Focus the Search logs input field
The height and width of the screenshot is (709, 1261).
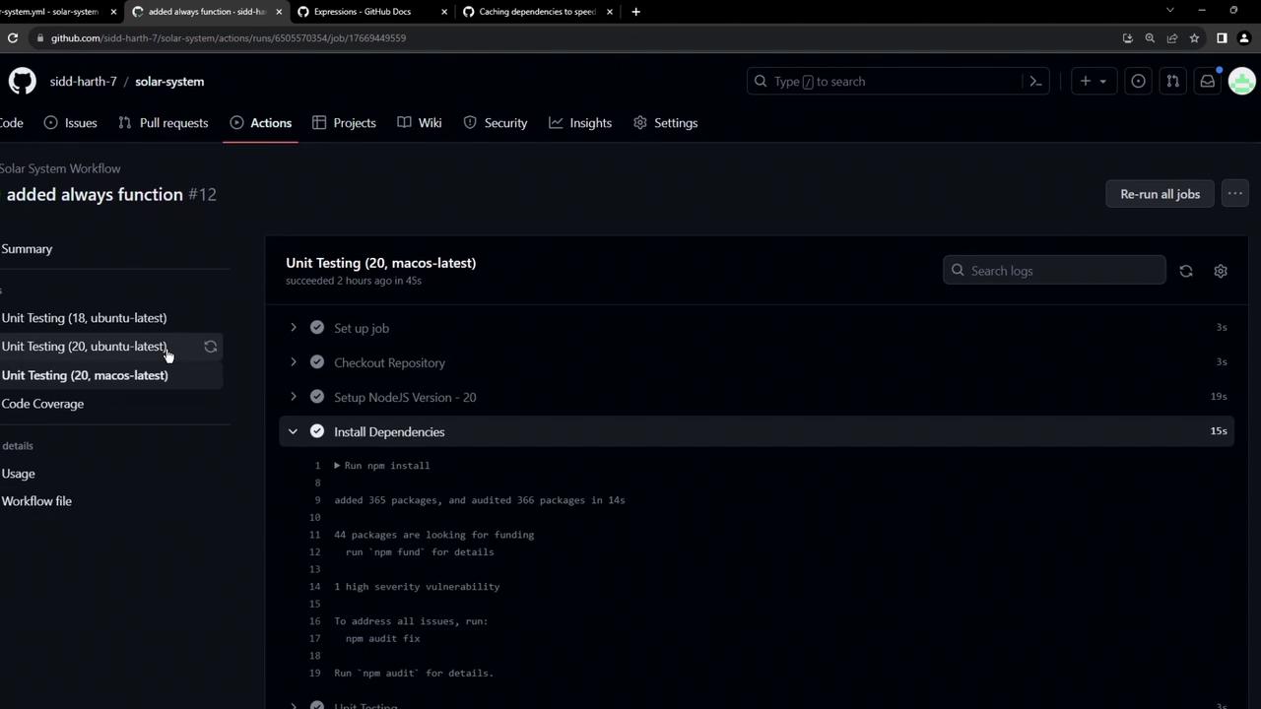point(1054,271)
